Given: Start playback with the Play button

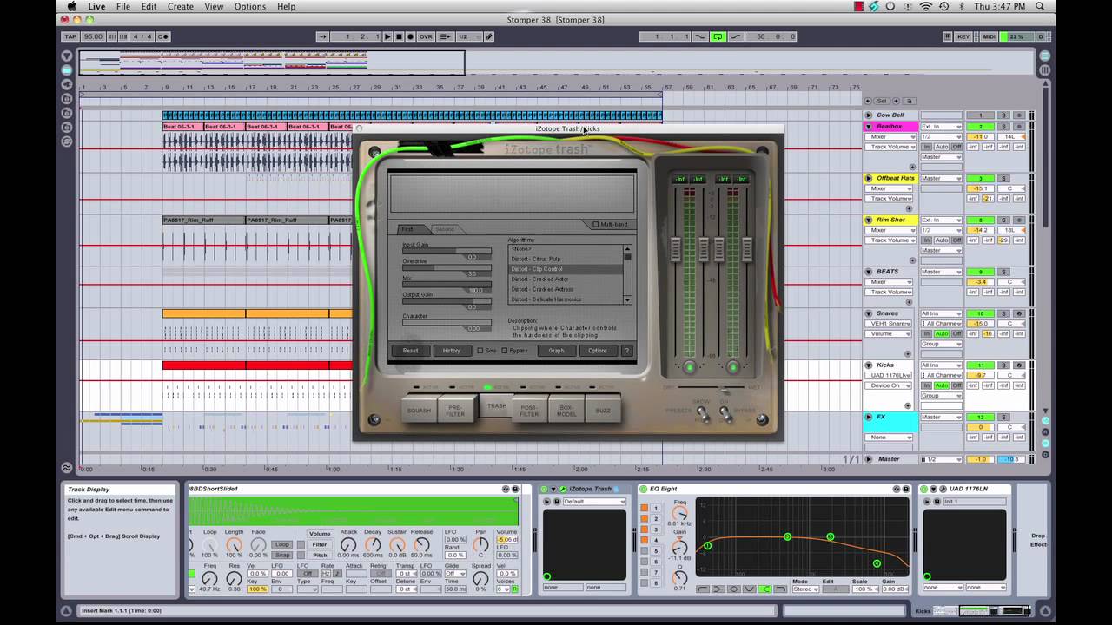Looking at the screenshot, I should (387, 36).
